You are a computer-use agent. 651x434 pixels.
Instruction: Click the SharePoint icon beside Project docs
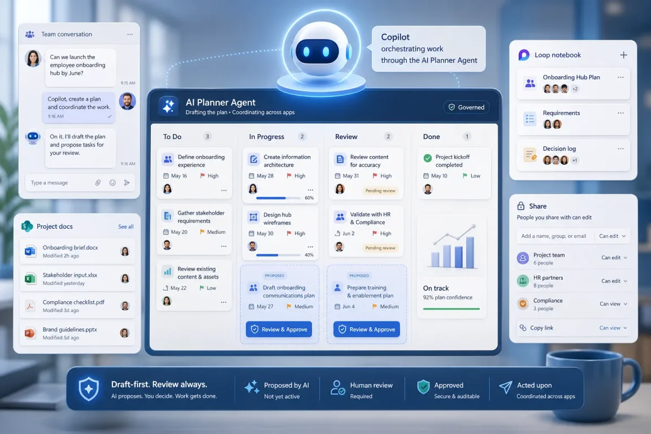click(x=27, y=227)
